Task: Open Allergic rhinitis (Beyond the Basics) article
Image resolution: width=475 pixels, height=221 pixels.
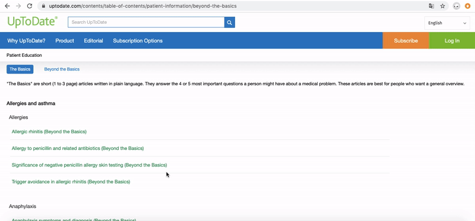Action: (49, 132)
